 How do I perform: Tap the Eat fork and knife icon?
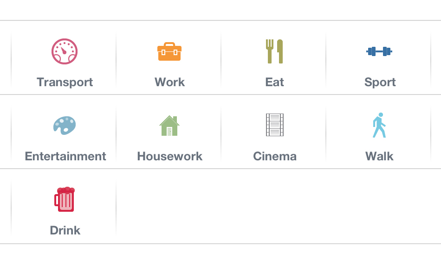point(274,51)
